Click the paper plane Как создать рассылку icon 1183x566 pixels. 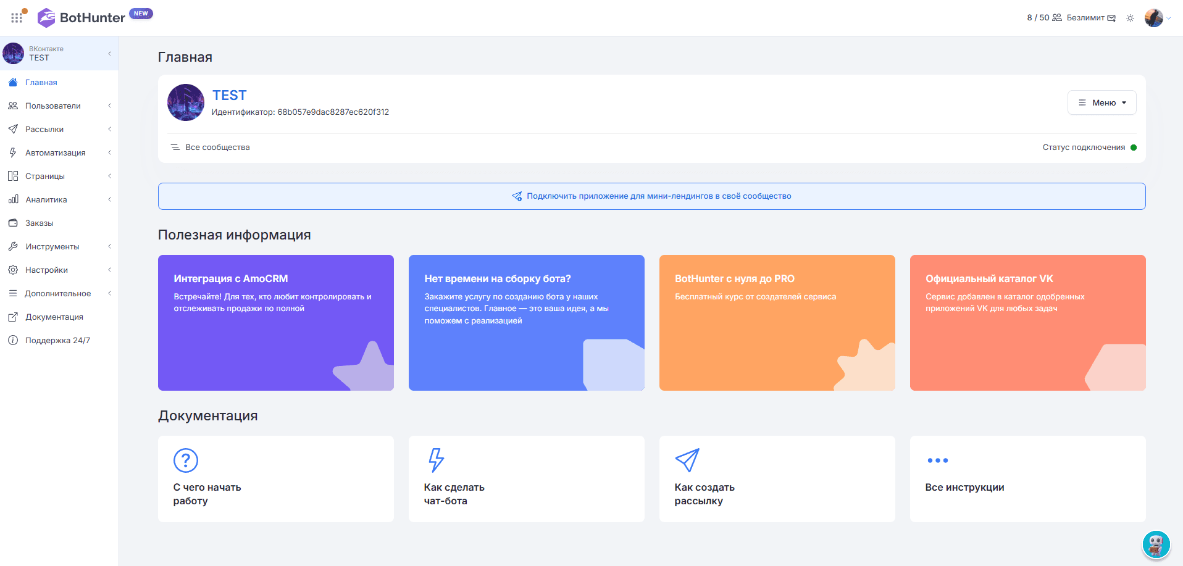tap(687, 460)
